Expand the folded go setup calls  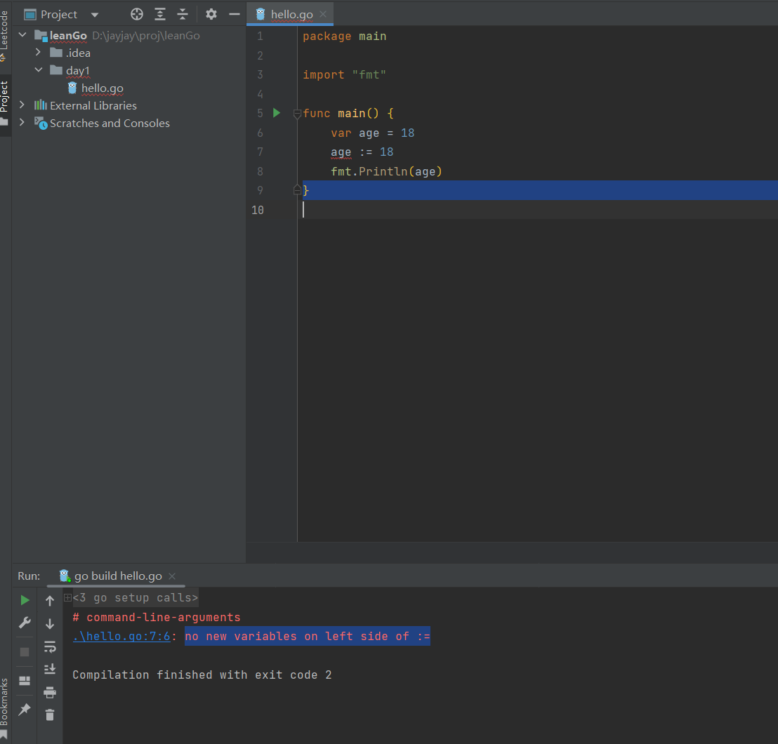point(67,598)
